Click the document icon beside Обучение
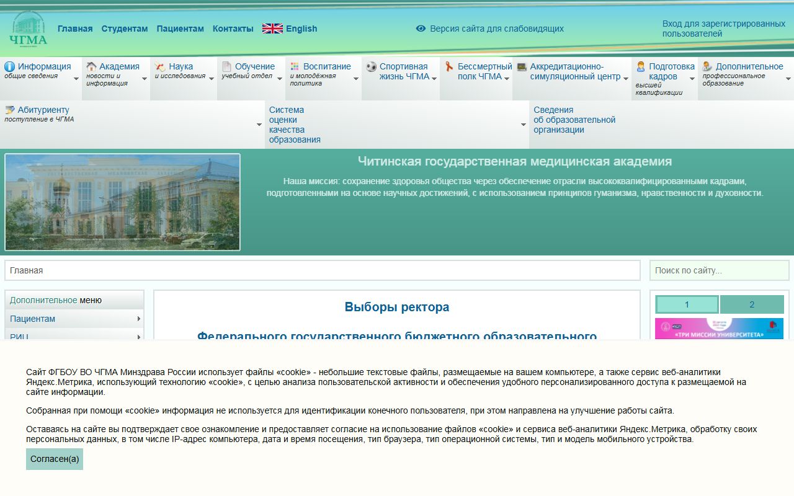 [x=227, y=66]
